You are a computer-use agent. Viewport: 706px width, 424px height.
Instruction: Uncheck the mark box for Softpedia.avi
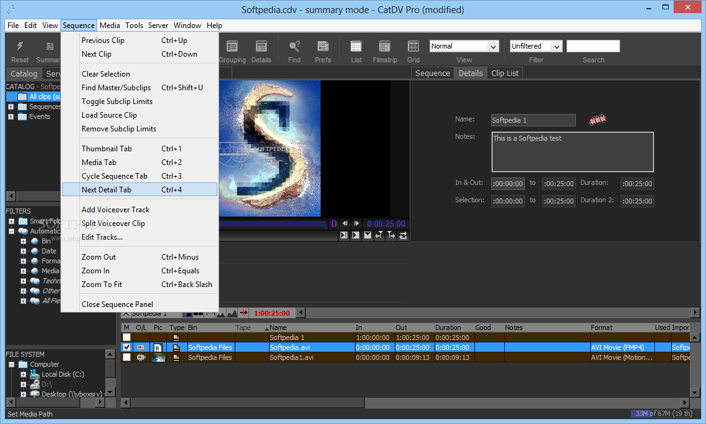(126, 347)
